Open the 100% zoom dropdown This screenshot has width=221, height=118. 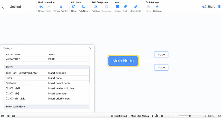coord(212,116)
